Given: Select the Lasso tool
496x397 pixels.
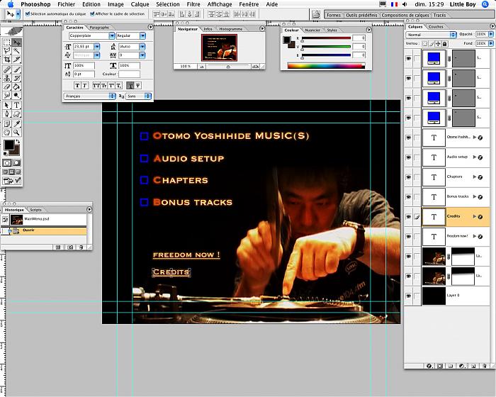Looking at the screenshot, I should tap(6, 50).
